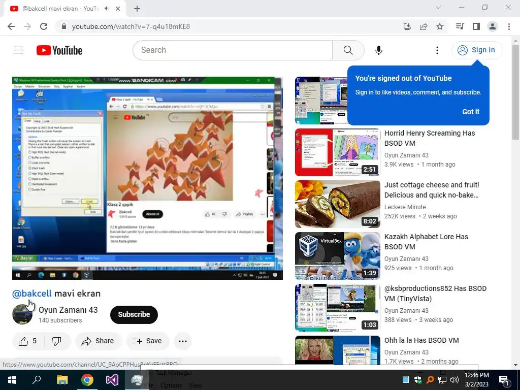This screenshot has width=520, height=390.
Task: Open the volume tray icon
Action: pos(454,380)
